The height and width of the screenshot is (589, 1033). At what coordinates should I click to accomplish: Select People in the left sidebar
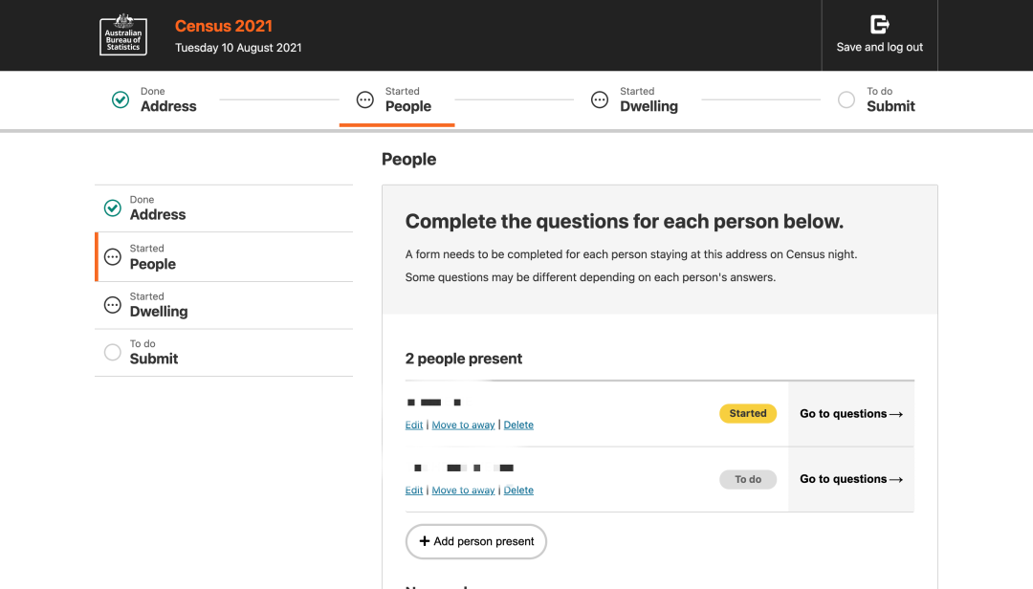(x=153, y=264)
